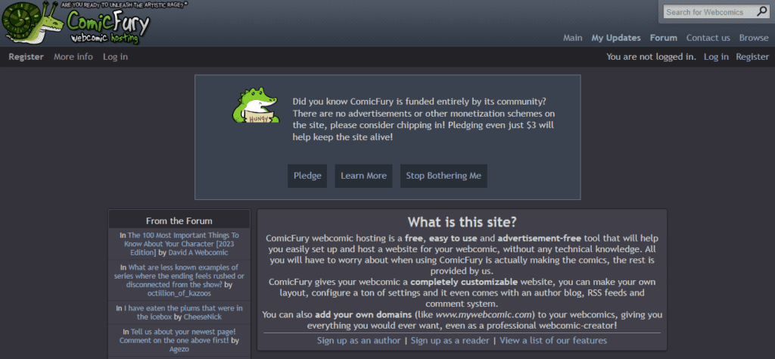Click the 'advertisement-free' bold text
The width and height of the screenshot is (775, 359).
[539, 239]
